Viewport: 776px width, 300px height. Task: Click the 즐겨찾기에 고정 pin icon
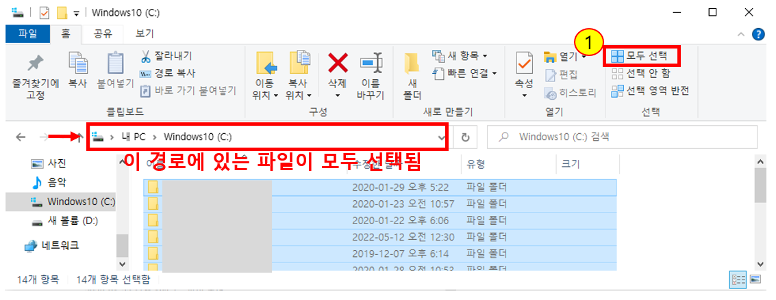pyautogui.click(x=35, y=63)
